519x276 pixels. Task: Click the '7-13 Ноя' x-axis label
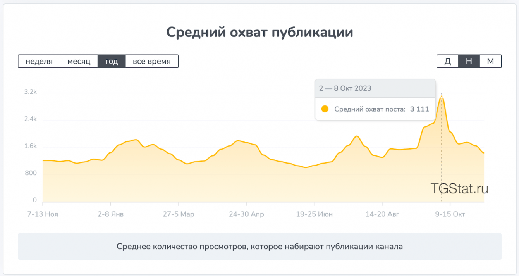43,214
